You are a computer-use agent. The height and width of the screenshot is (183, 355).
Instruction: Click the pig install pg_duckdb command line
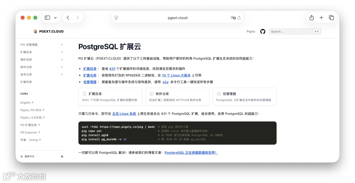click(104, 139)
